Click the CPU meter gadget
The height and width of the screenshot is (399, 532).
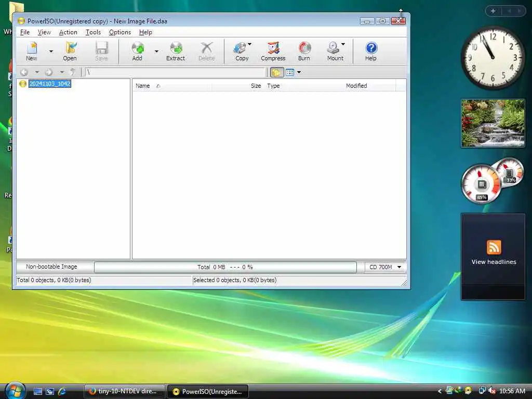tap(482, 184)
